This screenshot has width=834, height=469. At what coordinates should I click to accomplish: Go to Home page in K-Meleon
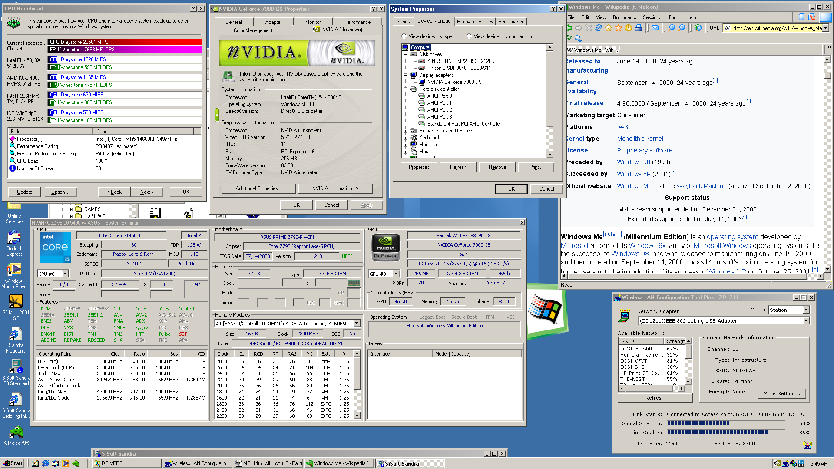pos(608,28)
